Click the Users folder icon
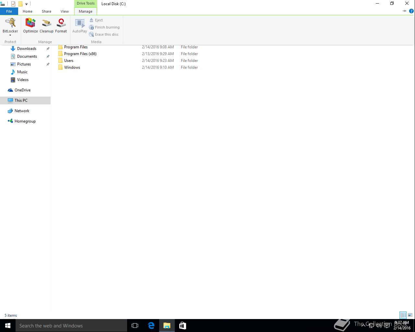Viewport: 415px width, 332px height. point(60,61)
